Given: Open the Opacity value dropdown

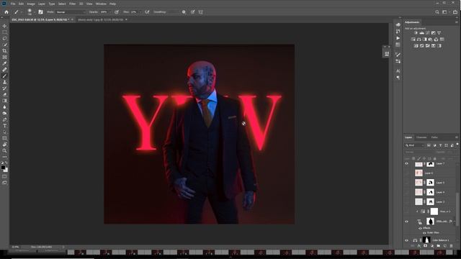Looking at the screenshot, I should [x=110, y=12].
